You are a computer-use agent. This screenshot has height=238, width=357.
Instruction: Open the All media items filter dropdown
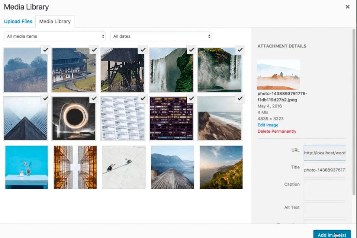[54, 36]
